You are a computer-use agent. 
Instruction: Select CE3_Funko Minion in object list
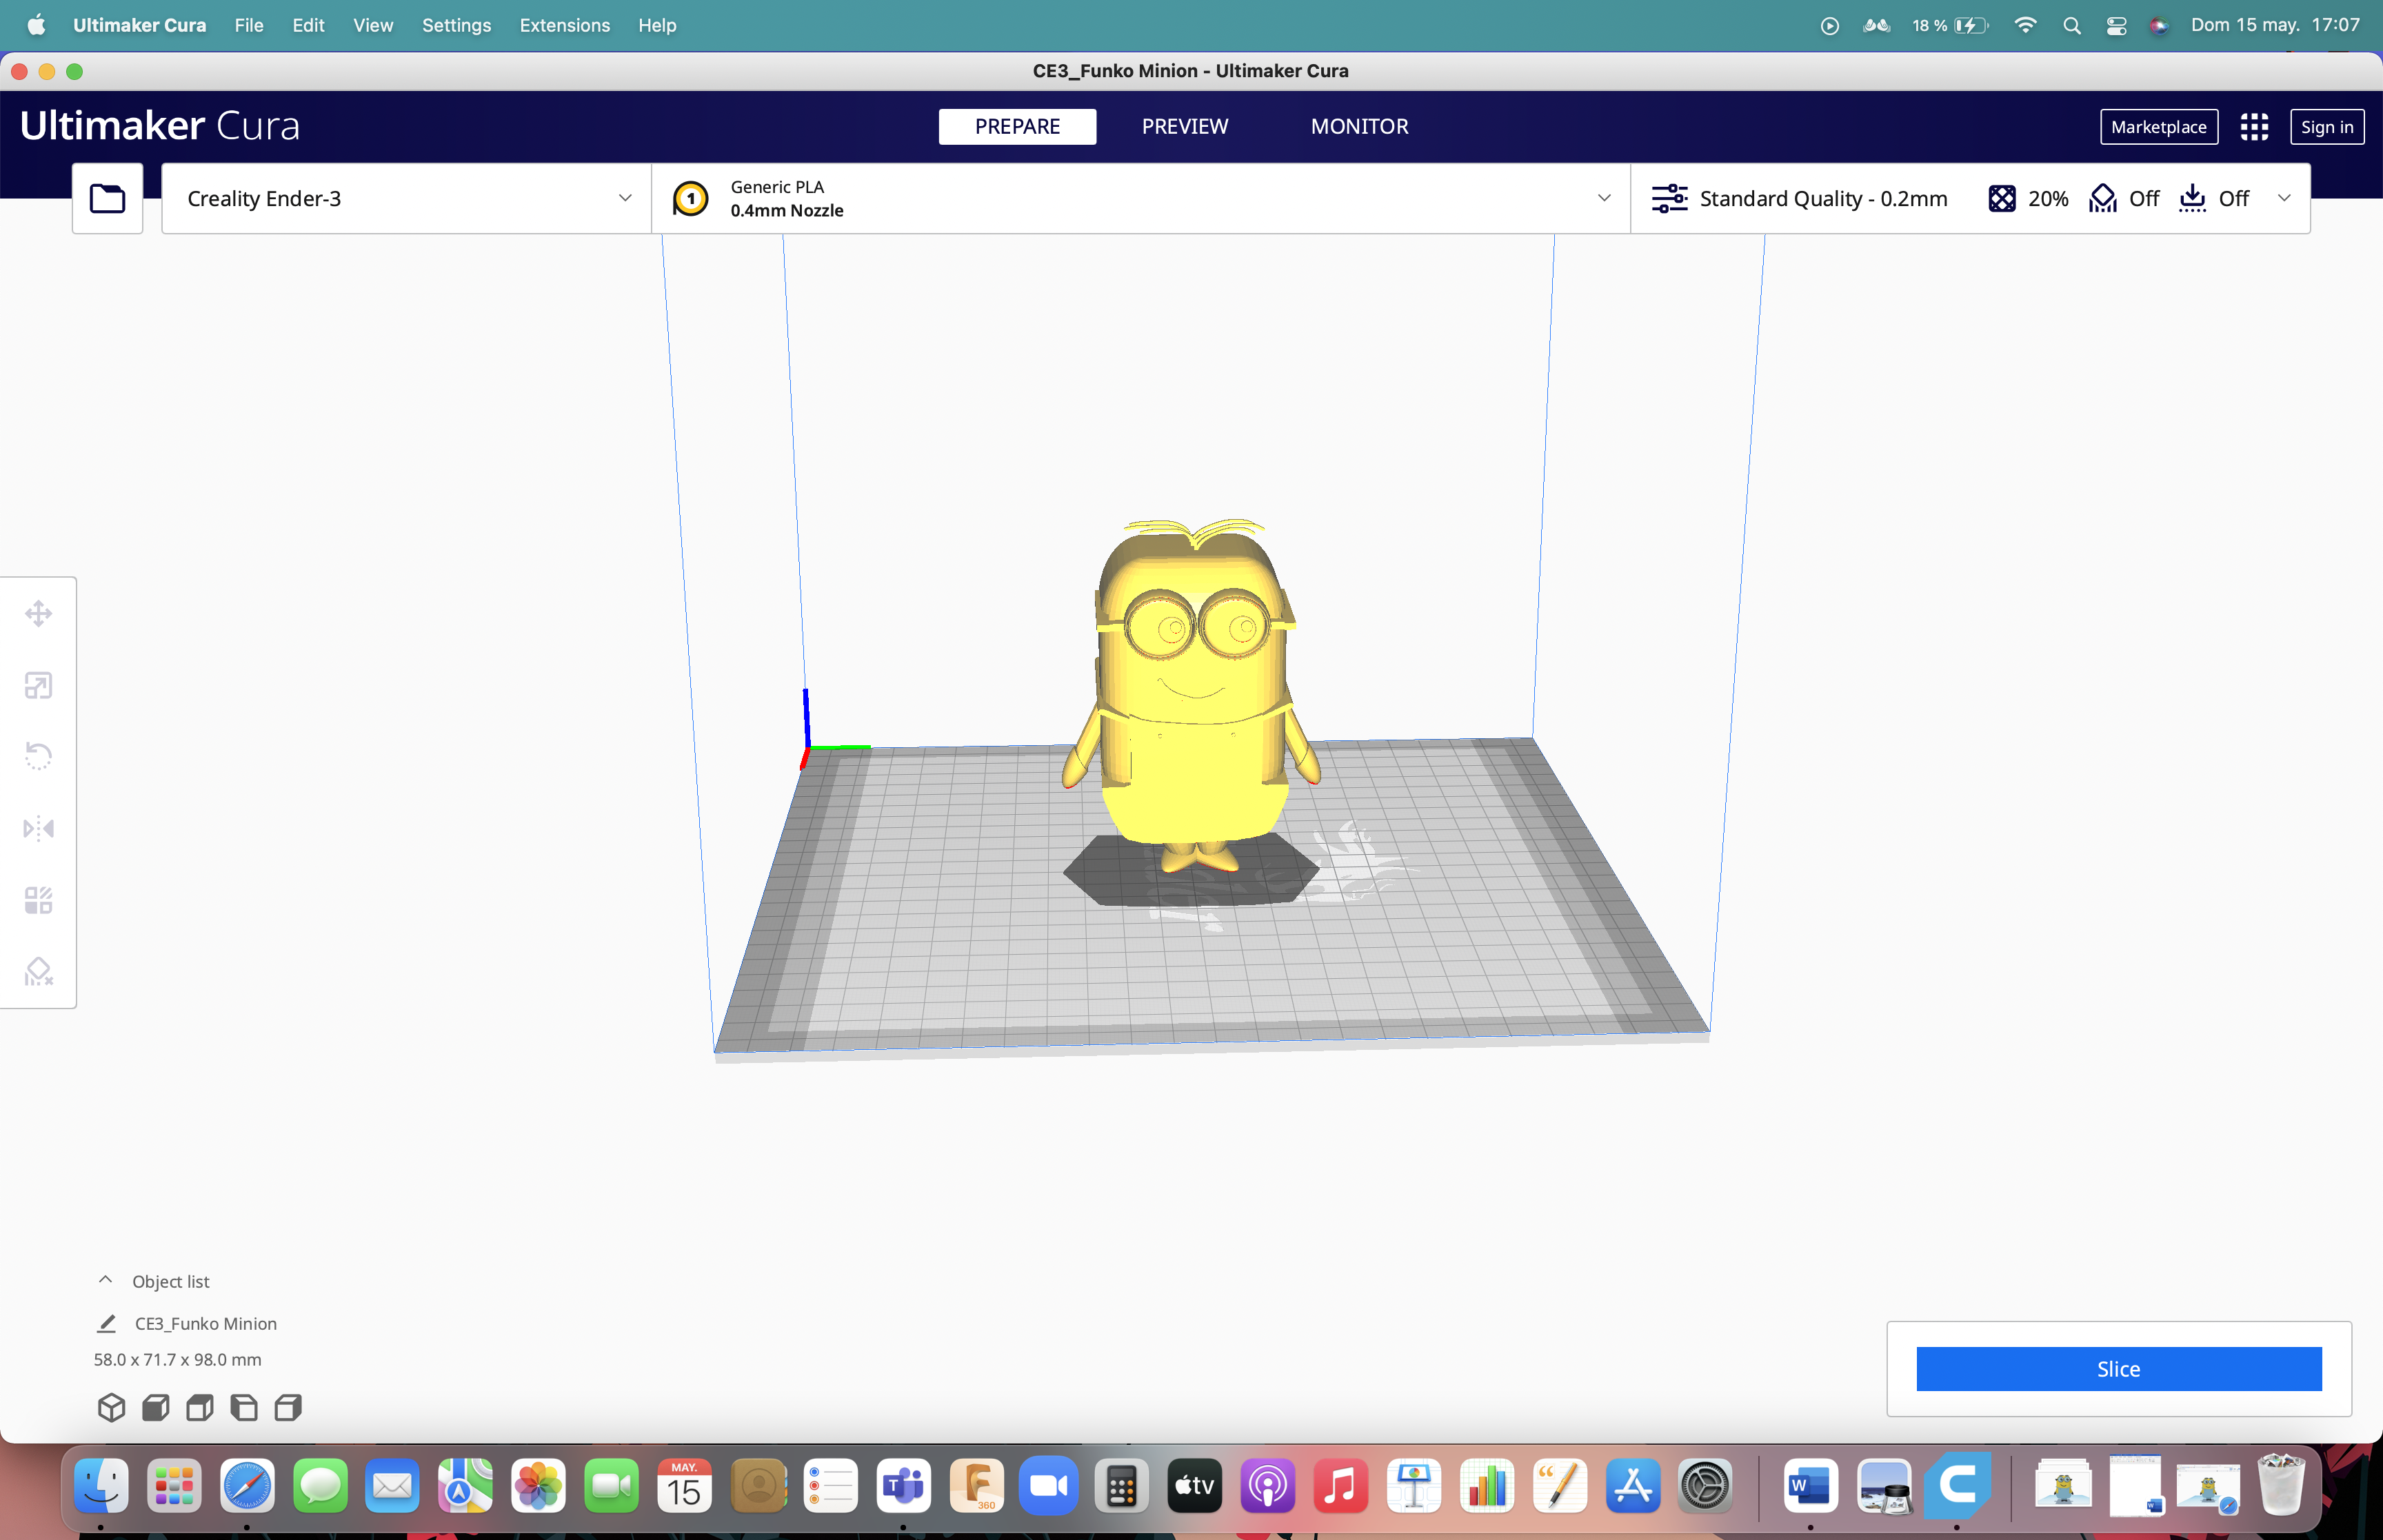tap(206, 1323)
